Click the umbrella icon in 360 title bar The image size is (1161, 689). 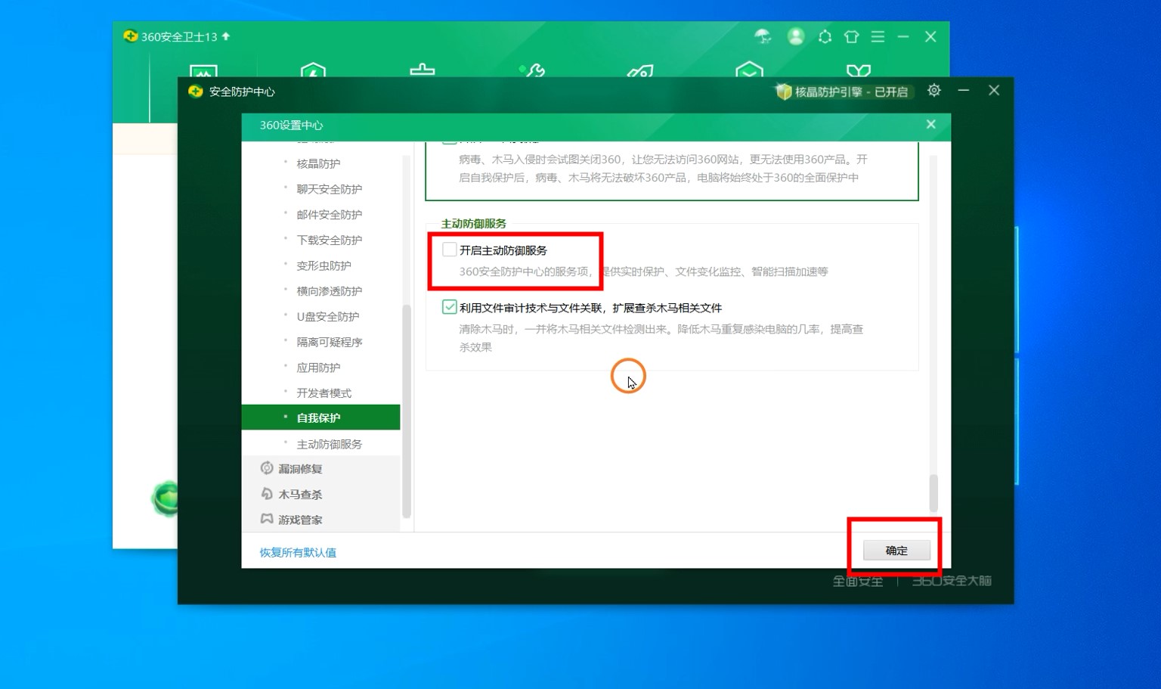click(x=763, y=36)
